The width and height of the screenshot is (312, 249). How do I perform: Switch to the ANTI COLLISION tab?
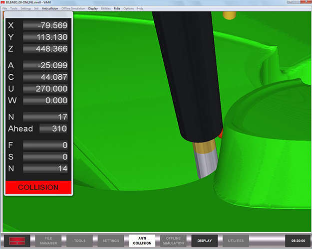[x=142, y=241]
